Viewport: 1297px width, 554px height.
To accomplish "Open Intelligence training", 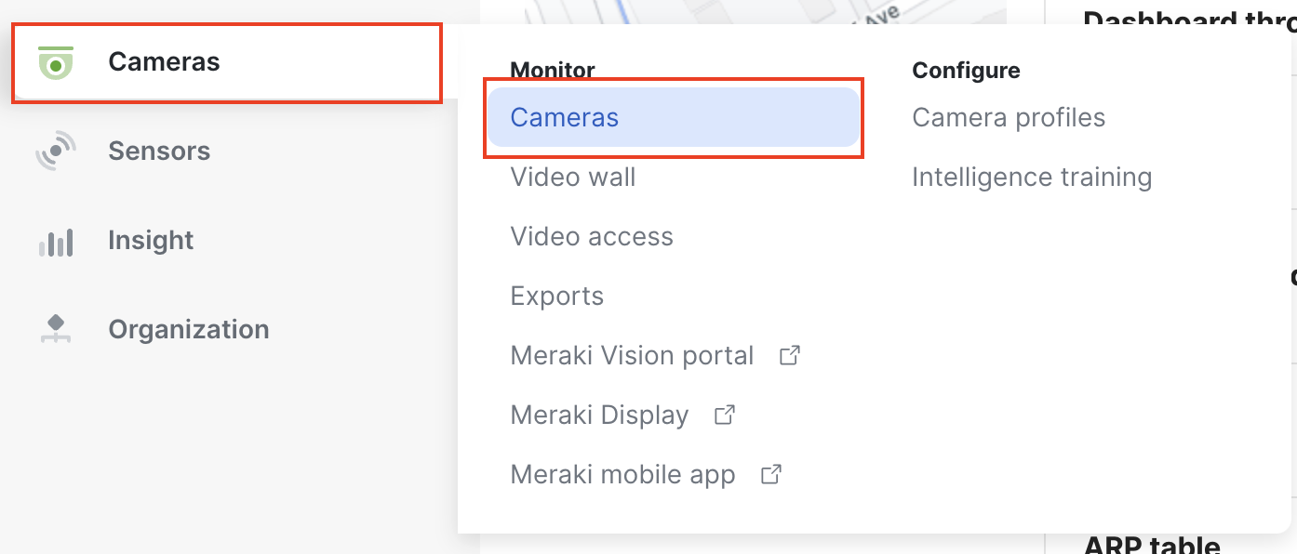I will pyautogui.click(x=1032, y=177).
